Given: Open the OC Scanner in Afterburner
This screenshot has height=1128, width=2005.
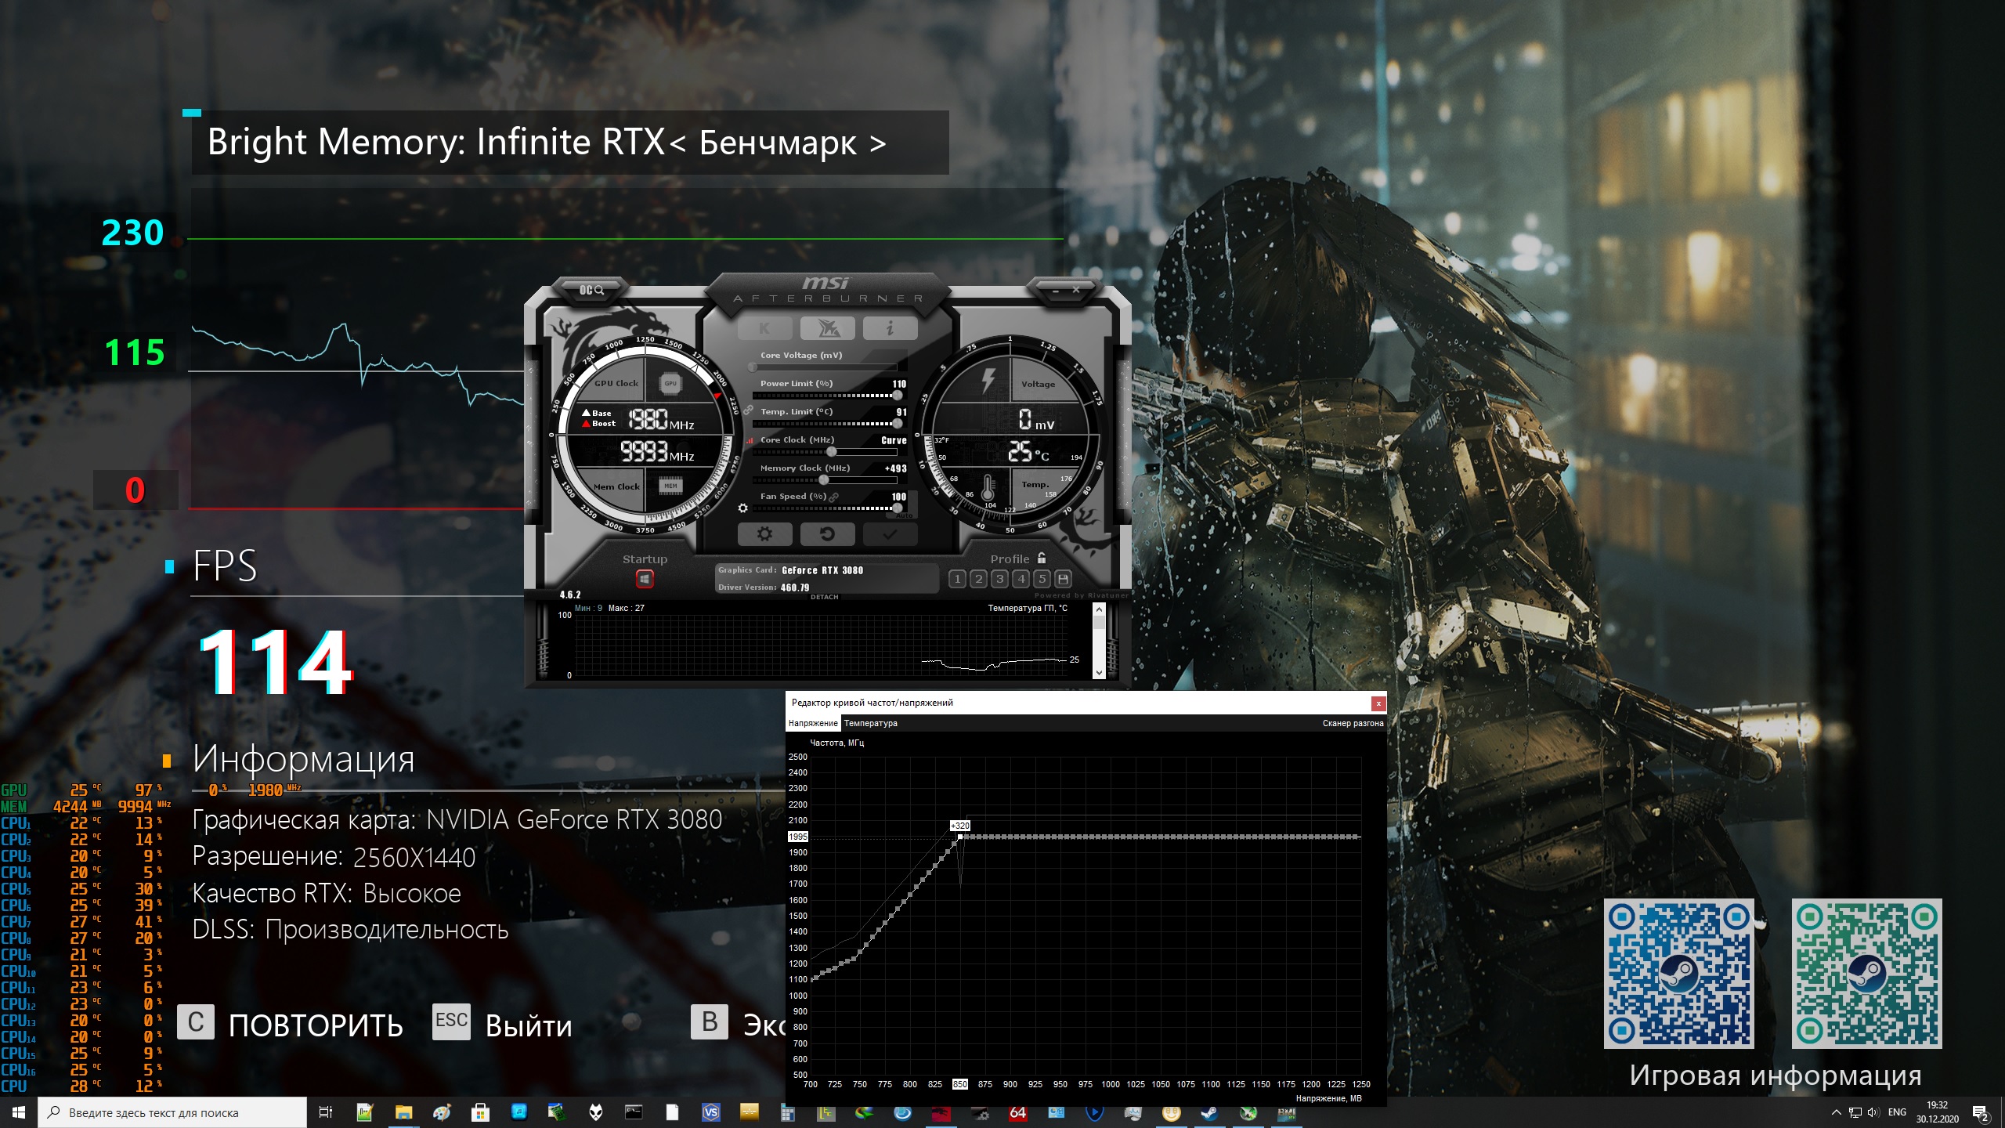Looking at the screenshot, I should [x=591, y=290].
